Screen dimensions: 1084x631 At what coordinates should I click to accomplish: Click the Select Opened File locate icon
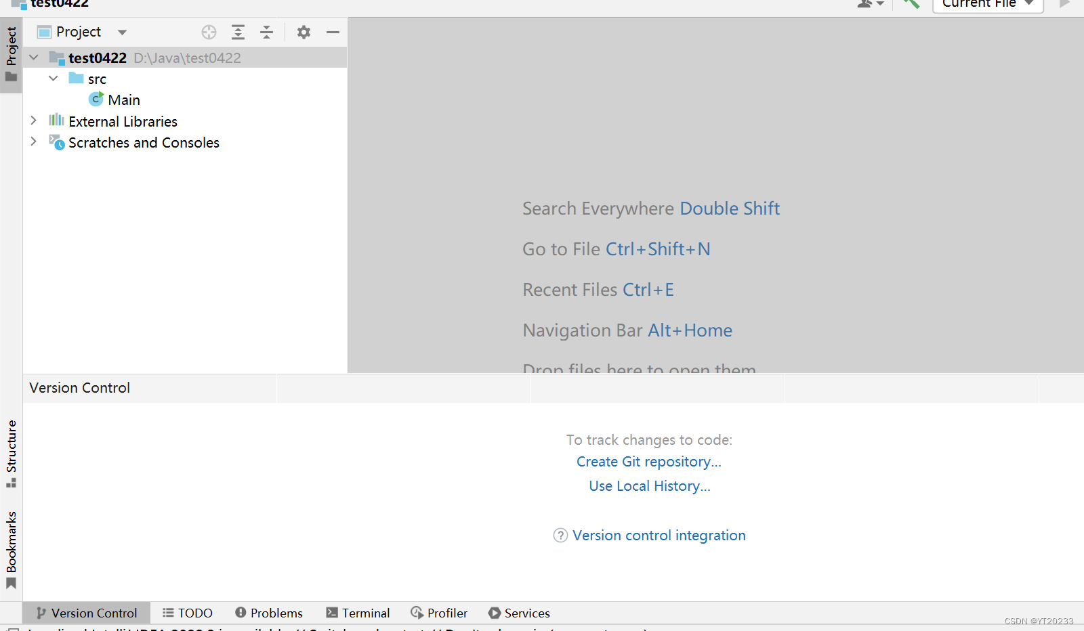[x=209, y=32]
